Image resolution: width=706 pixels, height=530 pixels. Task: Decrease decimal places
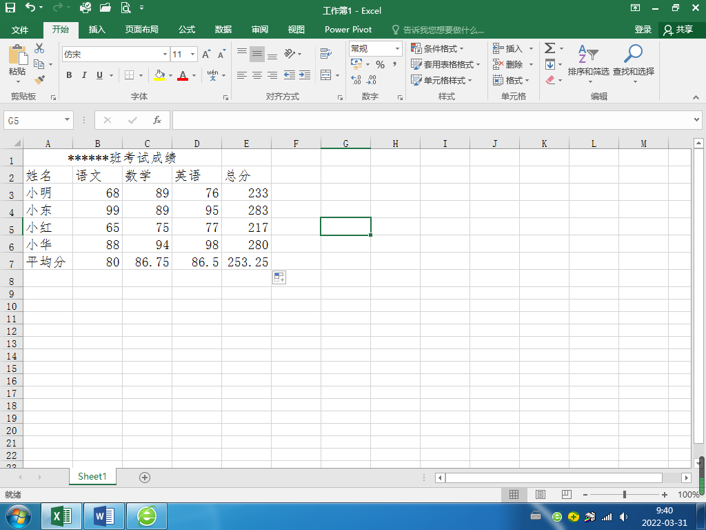[x=372, y=80]
